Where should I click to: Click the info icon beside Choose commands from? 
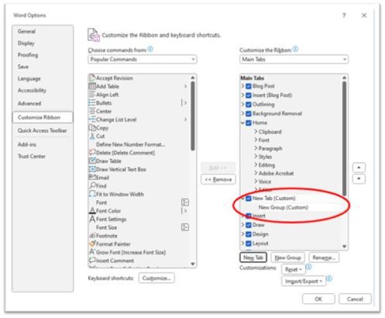pos(150,49)
